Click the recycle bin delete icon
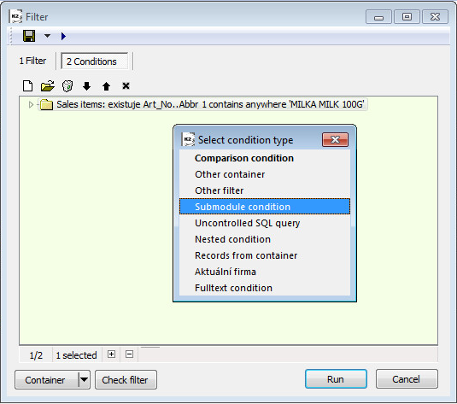 tap(67, 86)
